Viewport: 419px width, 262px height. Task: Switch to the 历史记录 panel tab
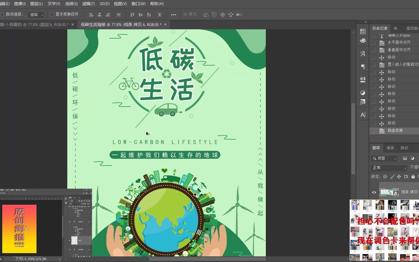[380, 28]
